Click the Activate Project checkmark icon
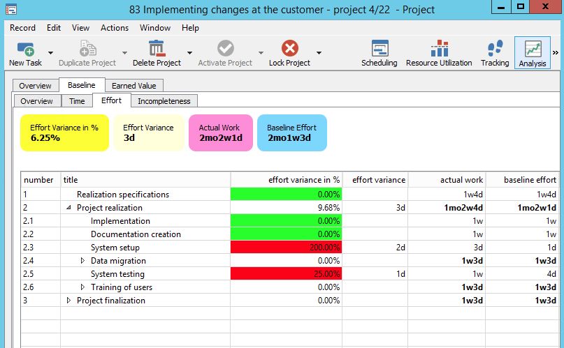This screenshot has height=348, width=564. (225, 49)
